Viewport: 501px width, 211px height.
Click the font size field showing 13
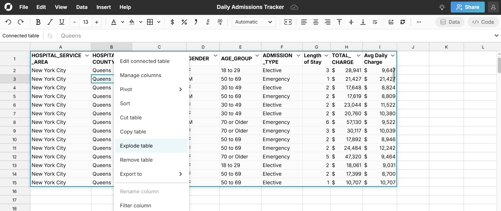[86, 22]
